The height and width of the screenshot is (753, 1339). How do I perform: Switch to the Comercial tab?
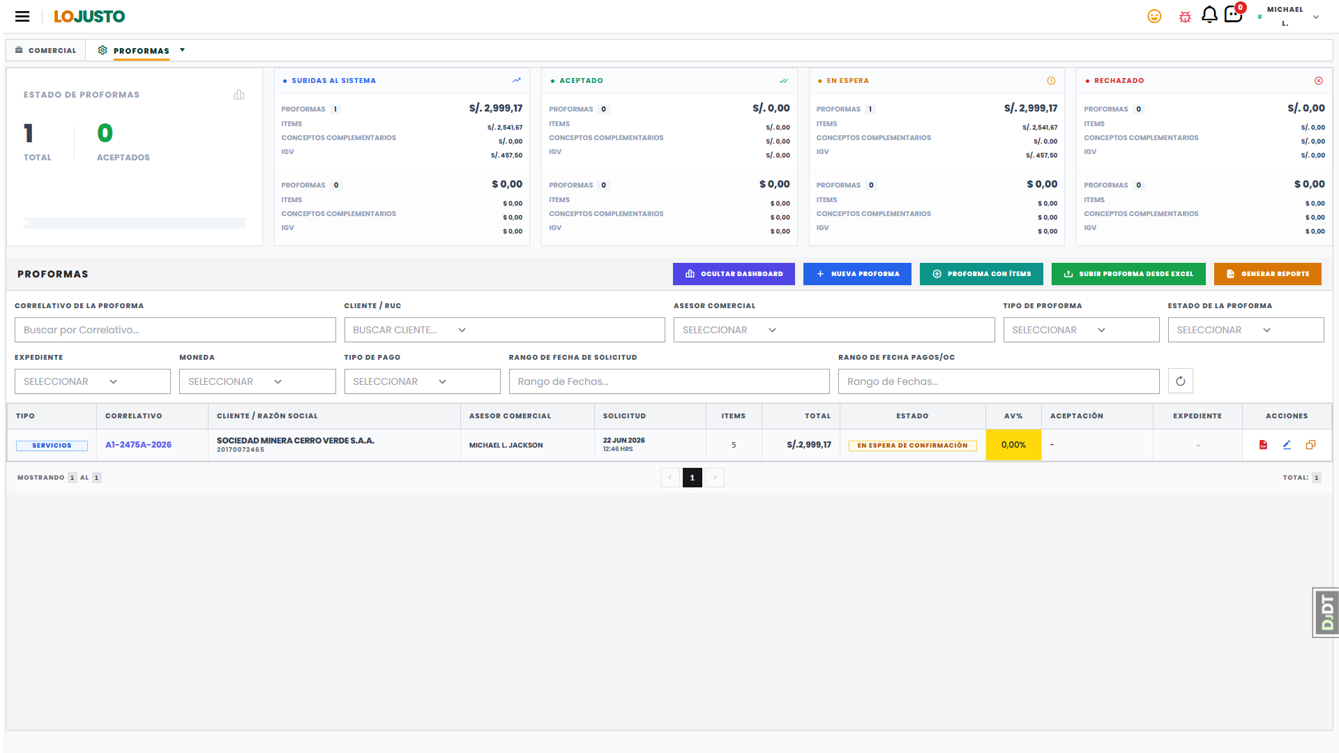46,50
